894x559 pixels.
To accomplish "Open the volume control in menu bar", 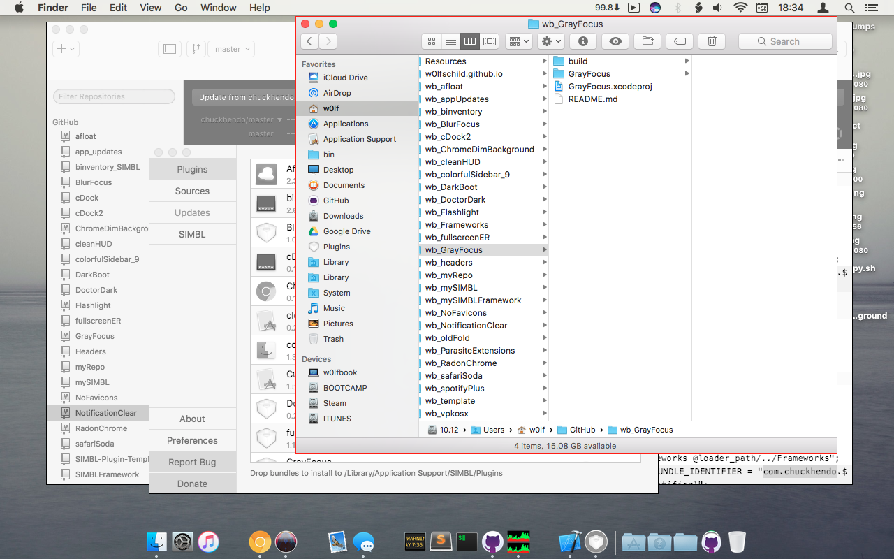I will click(x=717, y=8).
